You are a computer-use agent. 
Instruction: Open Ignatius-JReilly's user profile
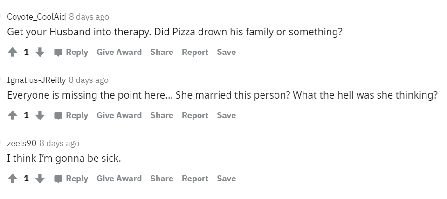pyautogui.click(x=36, y=80)
